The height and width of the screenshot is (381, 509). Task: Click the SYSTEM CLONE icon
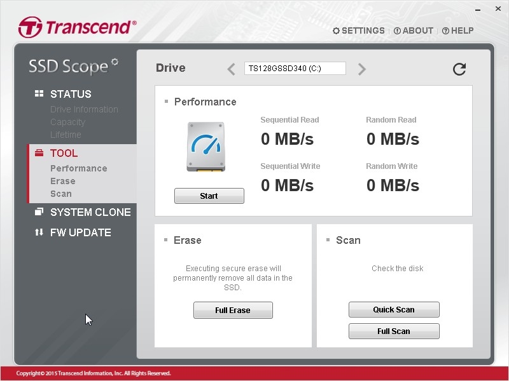[39, 212]
